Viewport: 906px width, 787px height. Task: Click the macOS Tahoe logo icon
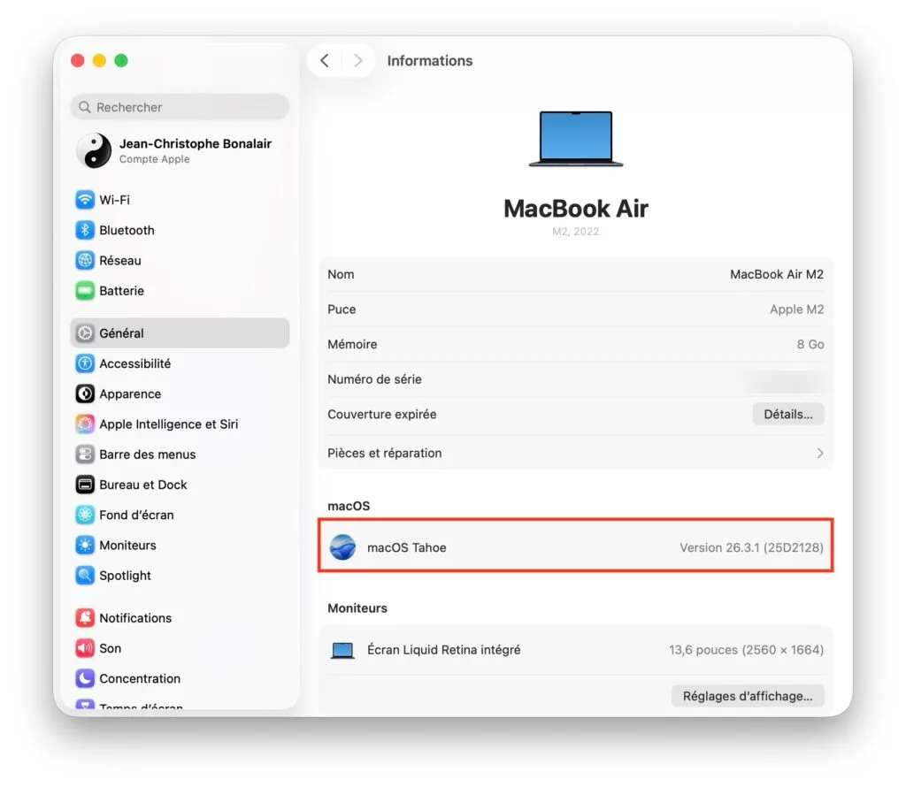342,547
